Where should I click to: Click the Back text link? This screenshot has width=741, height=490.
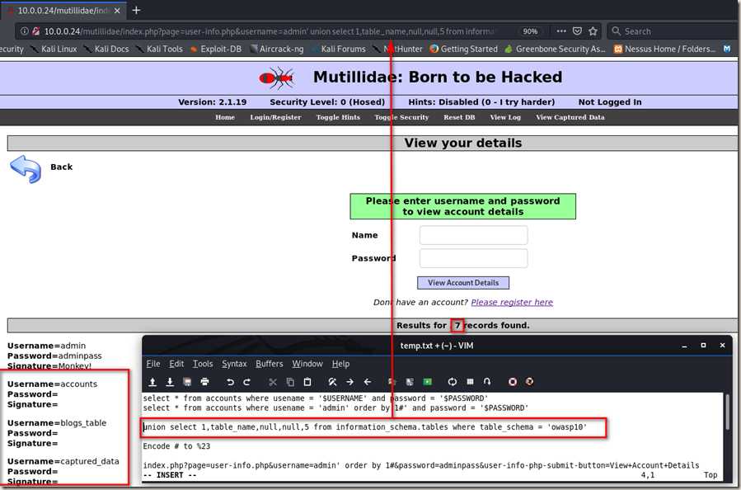pyautogui.click(x=62, y=167)
